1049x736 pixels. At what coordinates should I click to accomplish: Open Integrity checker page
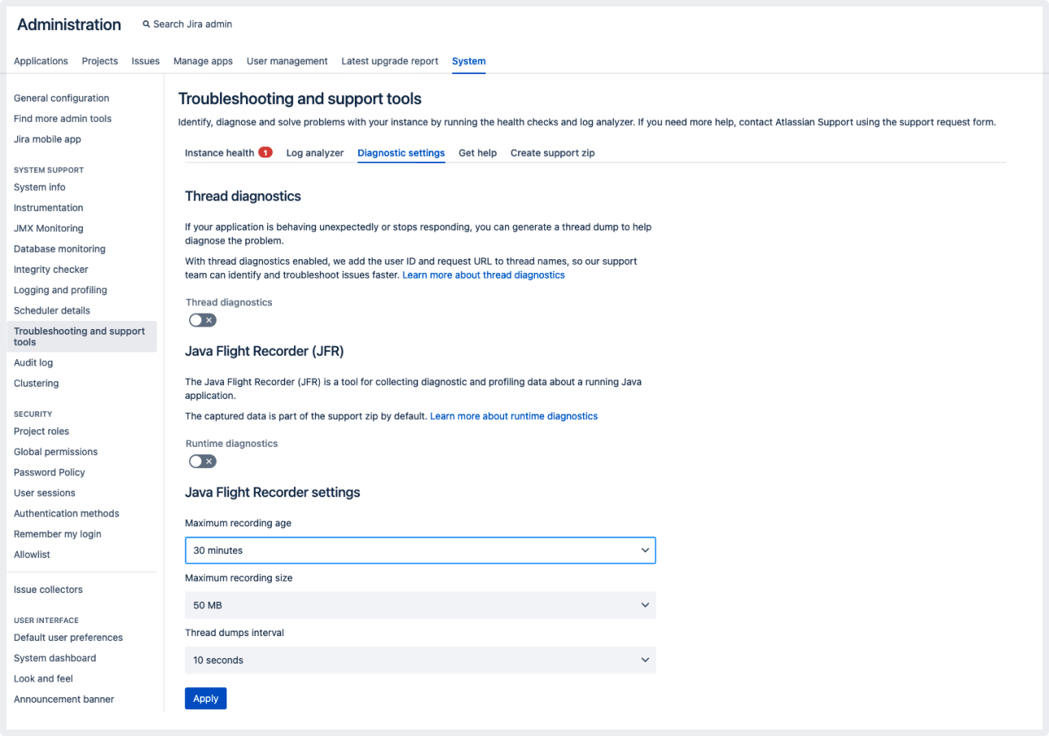pyautogui.click(x=51, y=270)
